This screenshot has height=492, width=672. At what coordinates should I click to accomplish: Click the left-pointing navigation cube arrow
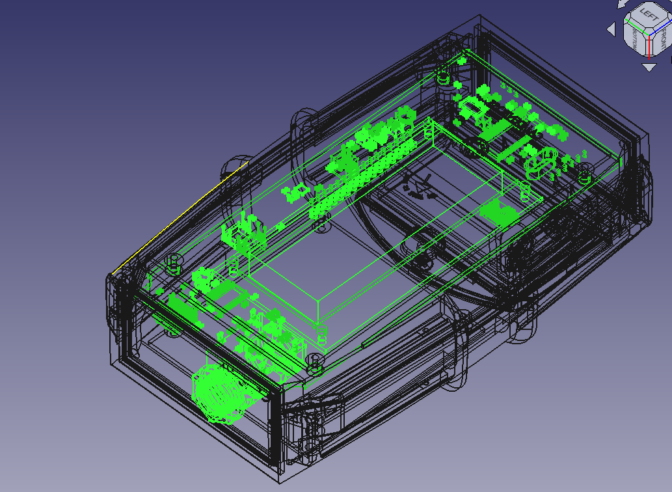tap(612, 29)
